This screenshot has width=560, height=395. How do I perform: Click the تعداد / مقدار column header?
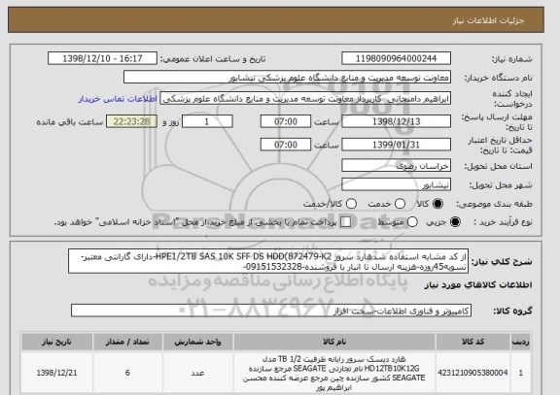point(127,342)
